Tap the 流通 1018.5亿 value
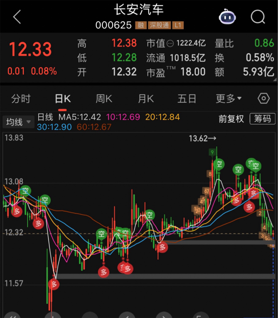 (188, 58)
